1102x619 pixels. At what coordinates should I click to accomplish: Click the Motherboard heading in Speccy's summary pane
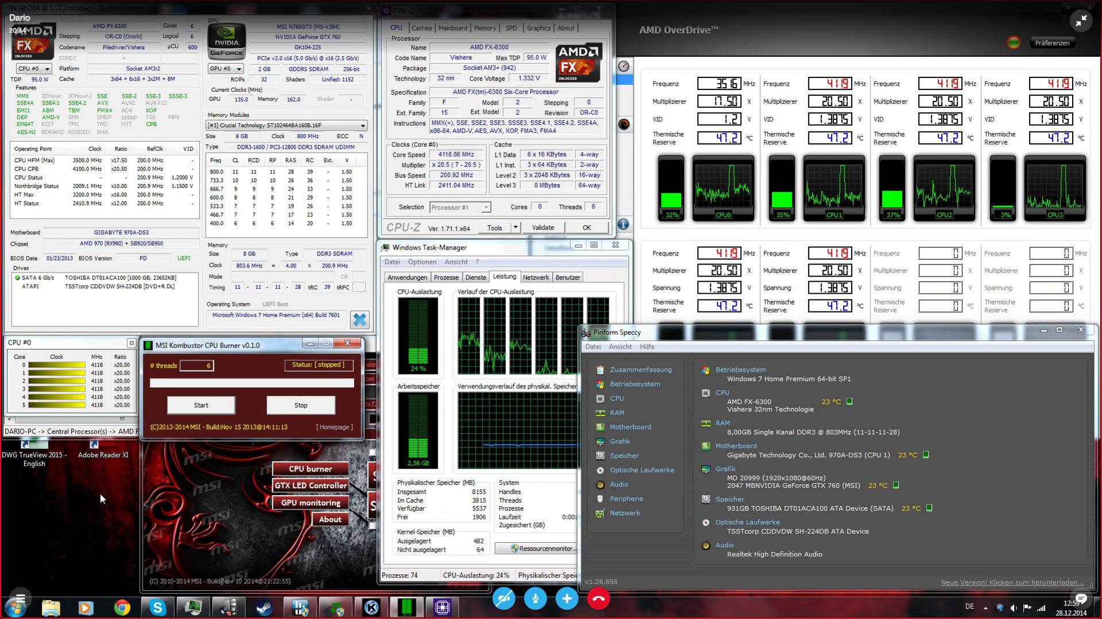pyautogui.click(x=736, y=446)
